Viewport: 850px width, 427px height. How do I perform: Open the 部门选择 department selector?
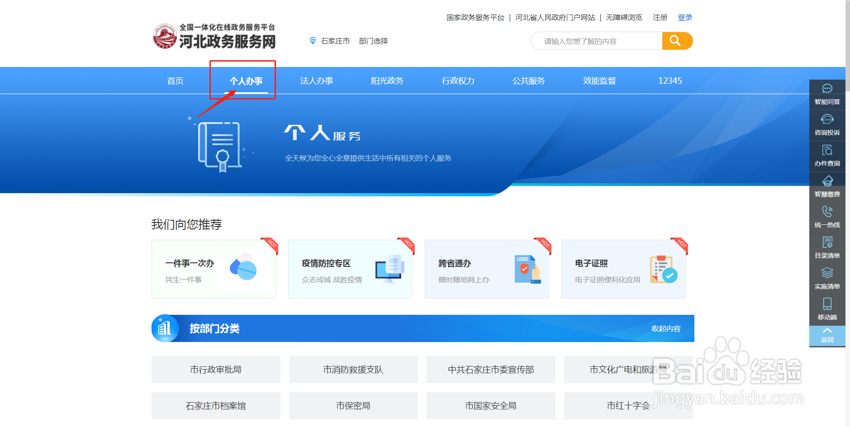point(373,41)
